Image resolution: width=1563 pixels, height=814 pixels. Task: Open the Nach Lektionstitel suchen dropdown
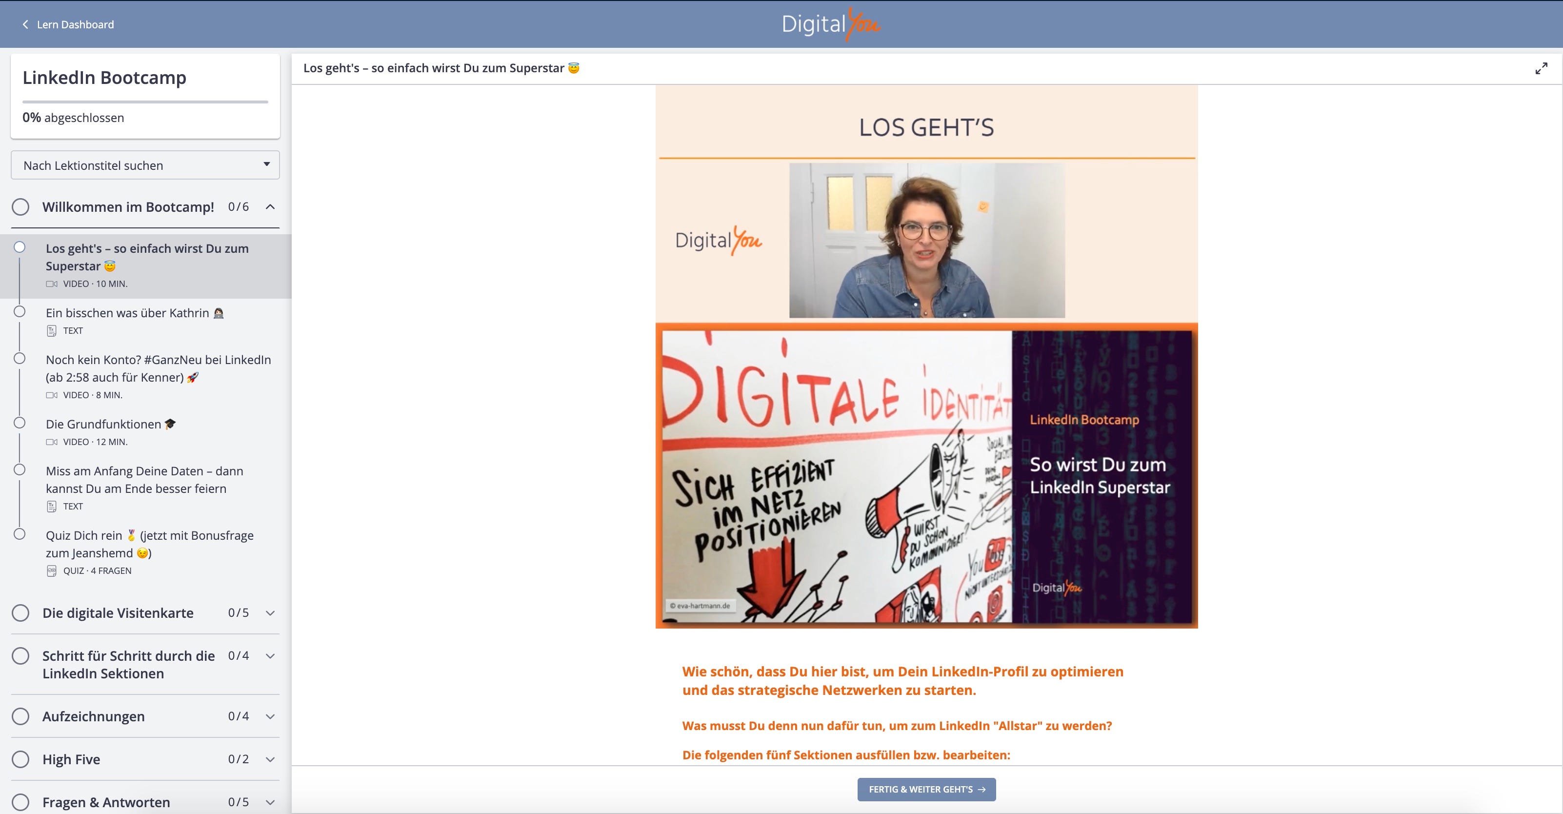[145, 165]
